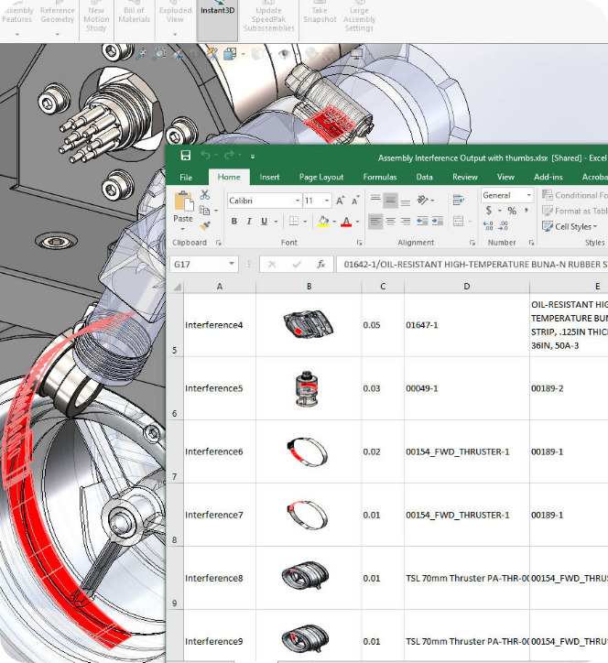Open the Calibri font name dropdown
Viewport: 608px width, 663px height.
[x=296, y=200]
